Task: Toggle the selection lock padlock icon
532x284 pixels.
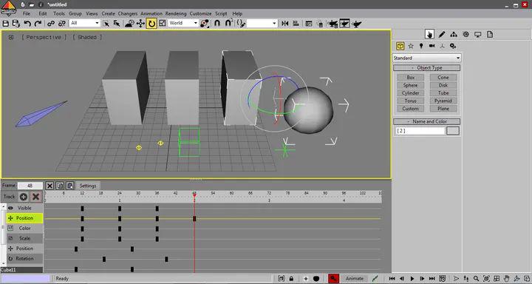Action: click(291, 279)
